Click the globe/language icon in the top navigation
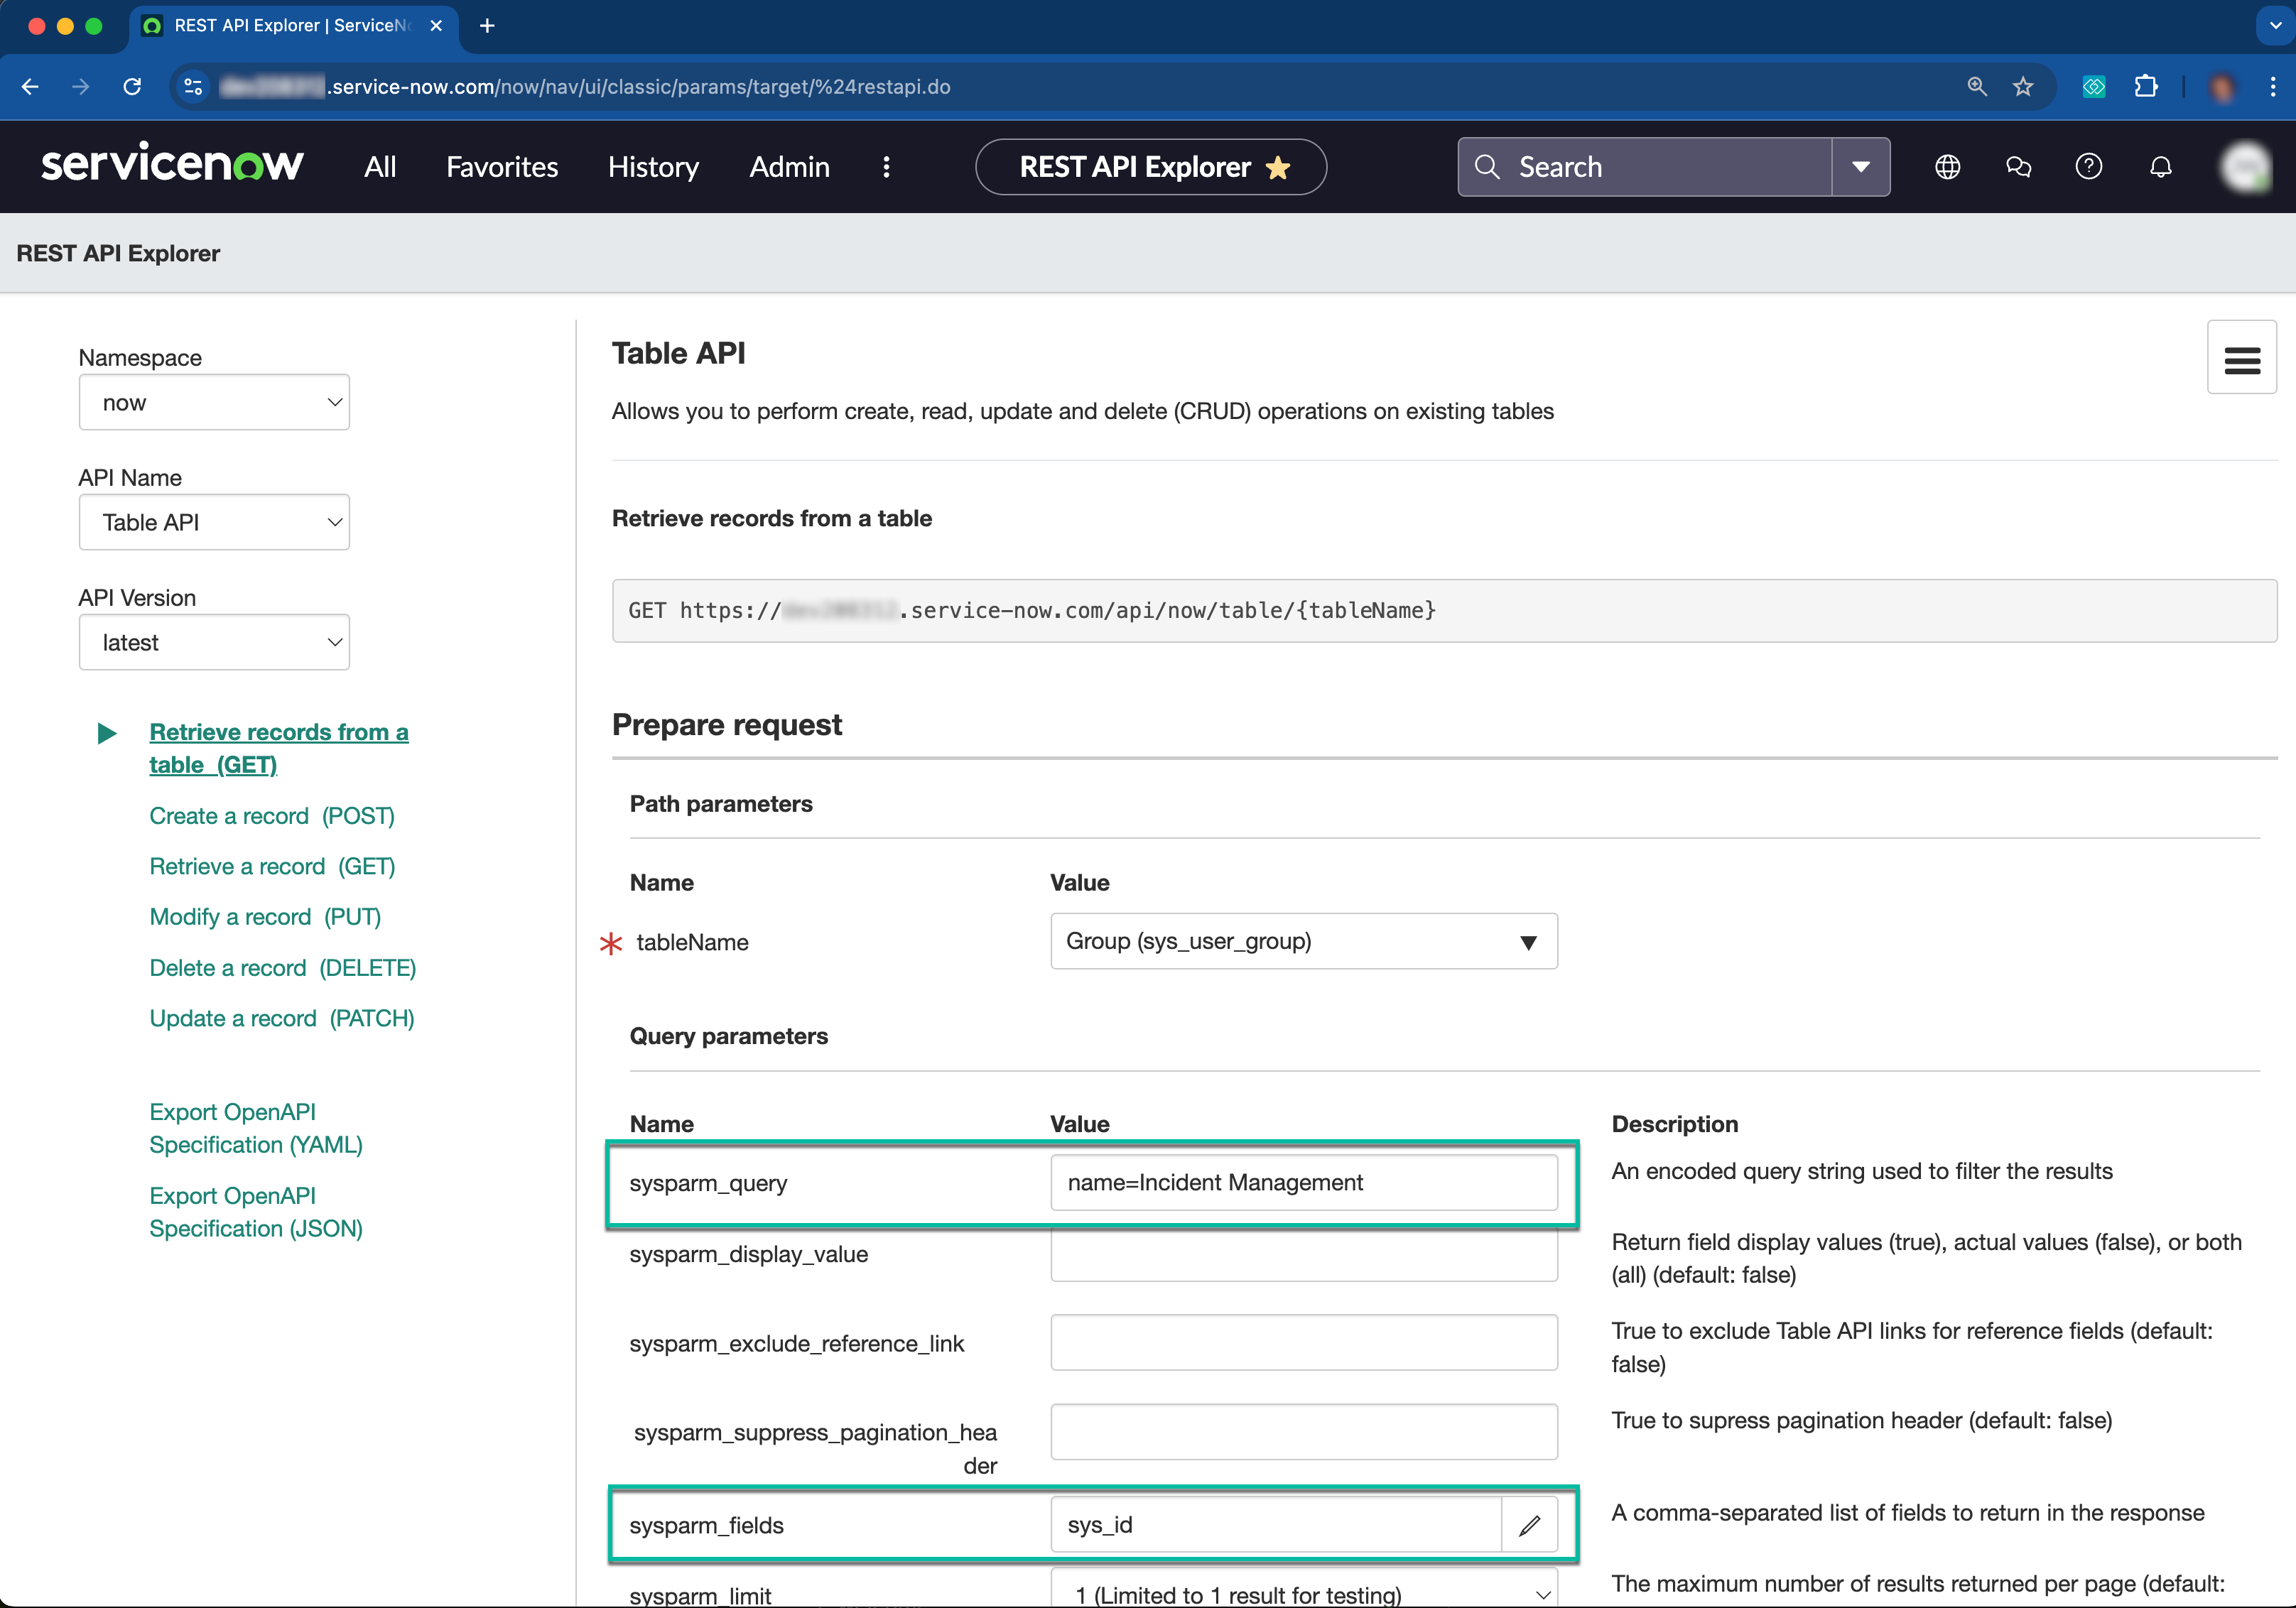The image size is (2296, 1608). (1947, 165)
